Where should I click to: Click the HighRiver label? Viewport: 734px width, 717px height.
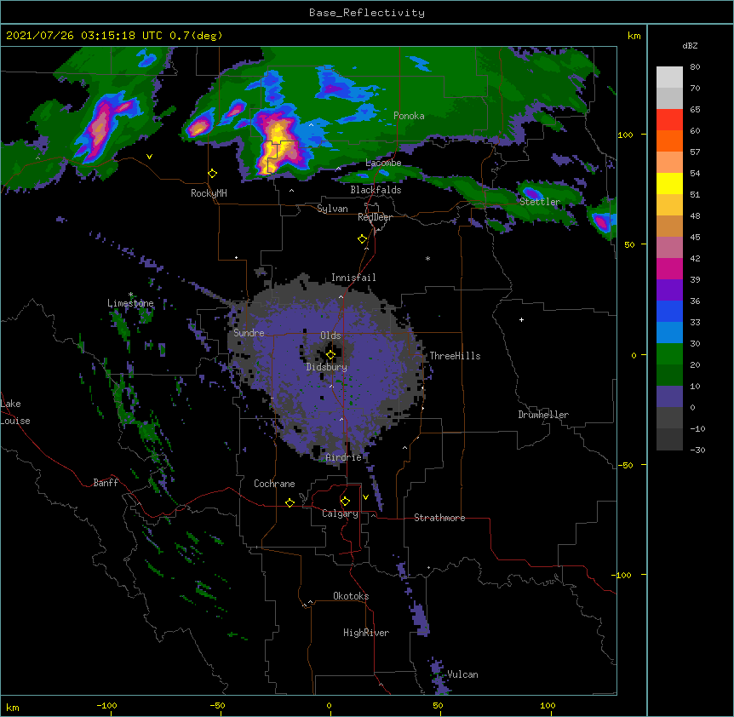tap(366, 633)
